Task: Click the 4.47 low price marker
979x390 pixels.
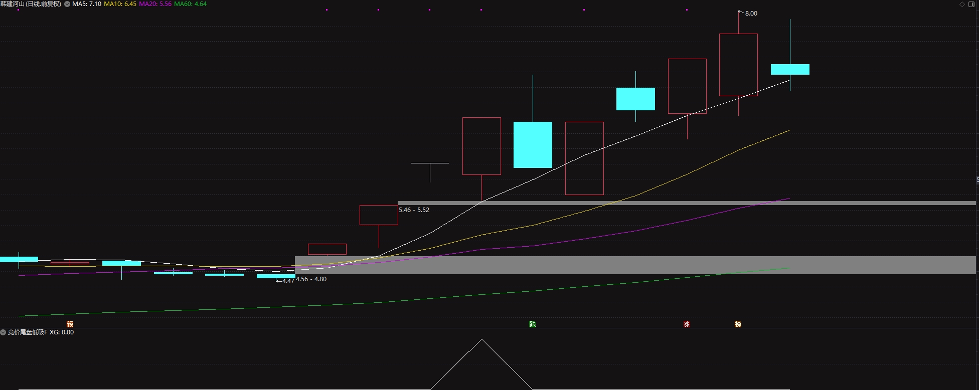Action: (287, 281)
